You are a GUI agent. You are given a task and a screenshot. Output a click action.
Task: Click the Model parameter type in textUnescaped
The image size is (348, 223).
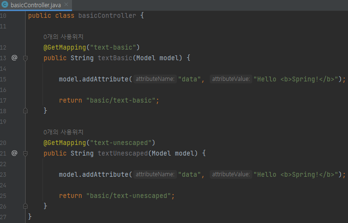(x=161, y=153)
